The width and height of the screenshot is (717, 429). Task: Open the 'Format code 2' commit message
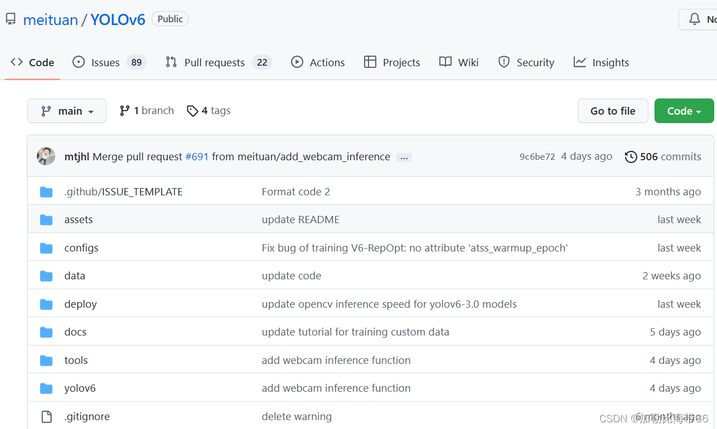pos(295,192)
